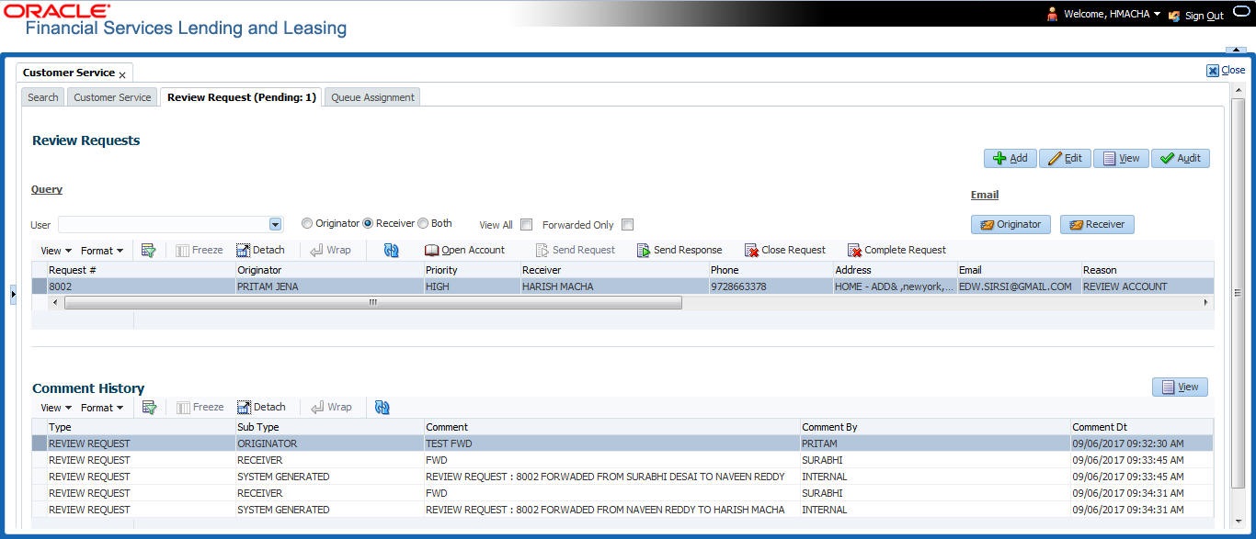1256x539 pixels.
Task: Open Format menu in Comment History toolbar
Action: point(101,407)
